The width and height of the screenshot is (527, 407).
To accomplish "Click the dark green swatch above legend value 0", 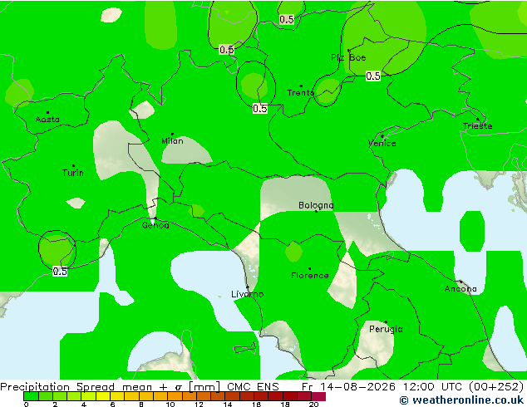I will click(x=31, y=396).
